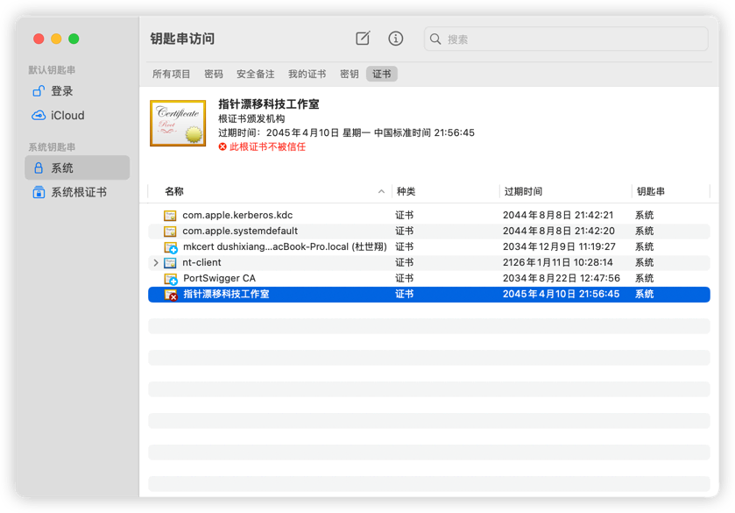Click the iCloud cloud icon in sidebar
This screenshot has height=513, width=735.
pos(39,116)
